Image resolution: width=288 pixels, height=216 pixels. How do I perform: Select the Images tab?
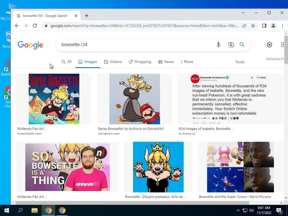[x=88, y=62]
